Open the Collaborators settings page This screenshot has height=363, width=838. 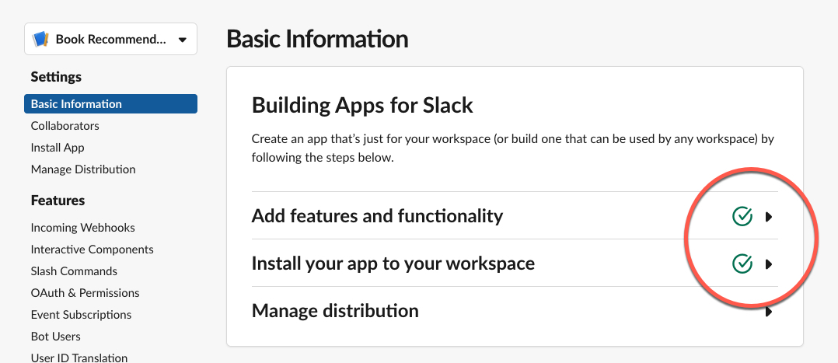click(x=65, y=126)
